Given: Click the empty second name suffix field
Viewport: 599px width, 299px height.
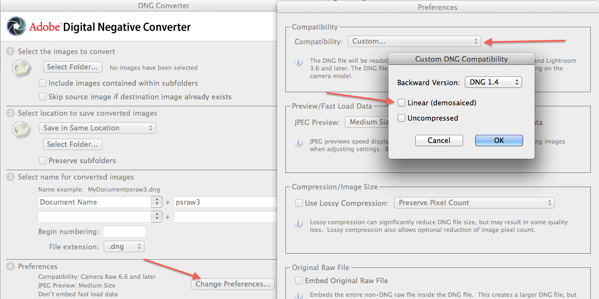Looking at the screenshot, I should pyautogui.click(x=225, y=217).
